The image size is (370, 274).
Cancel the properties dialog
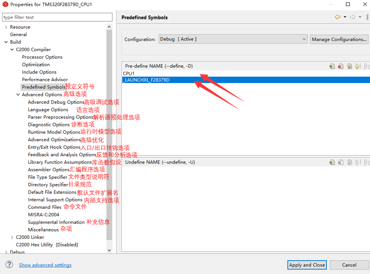[x=349, y=265]
